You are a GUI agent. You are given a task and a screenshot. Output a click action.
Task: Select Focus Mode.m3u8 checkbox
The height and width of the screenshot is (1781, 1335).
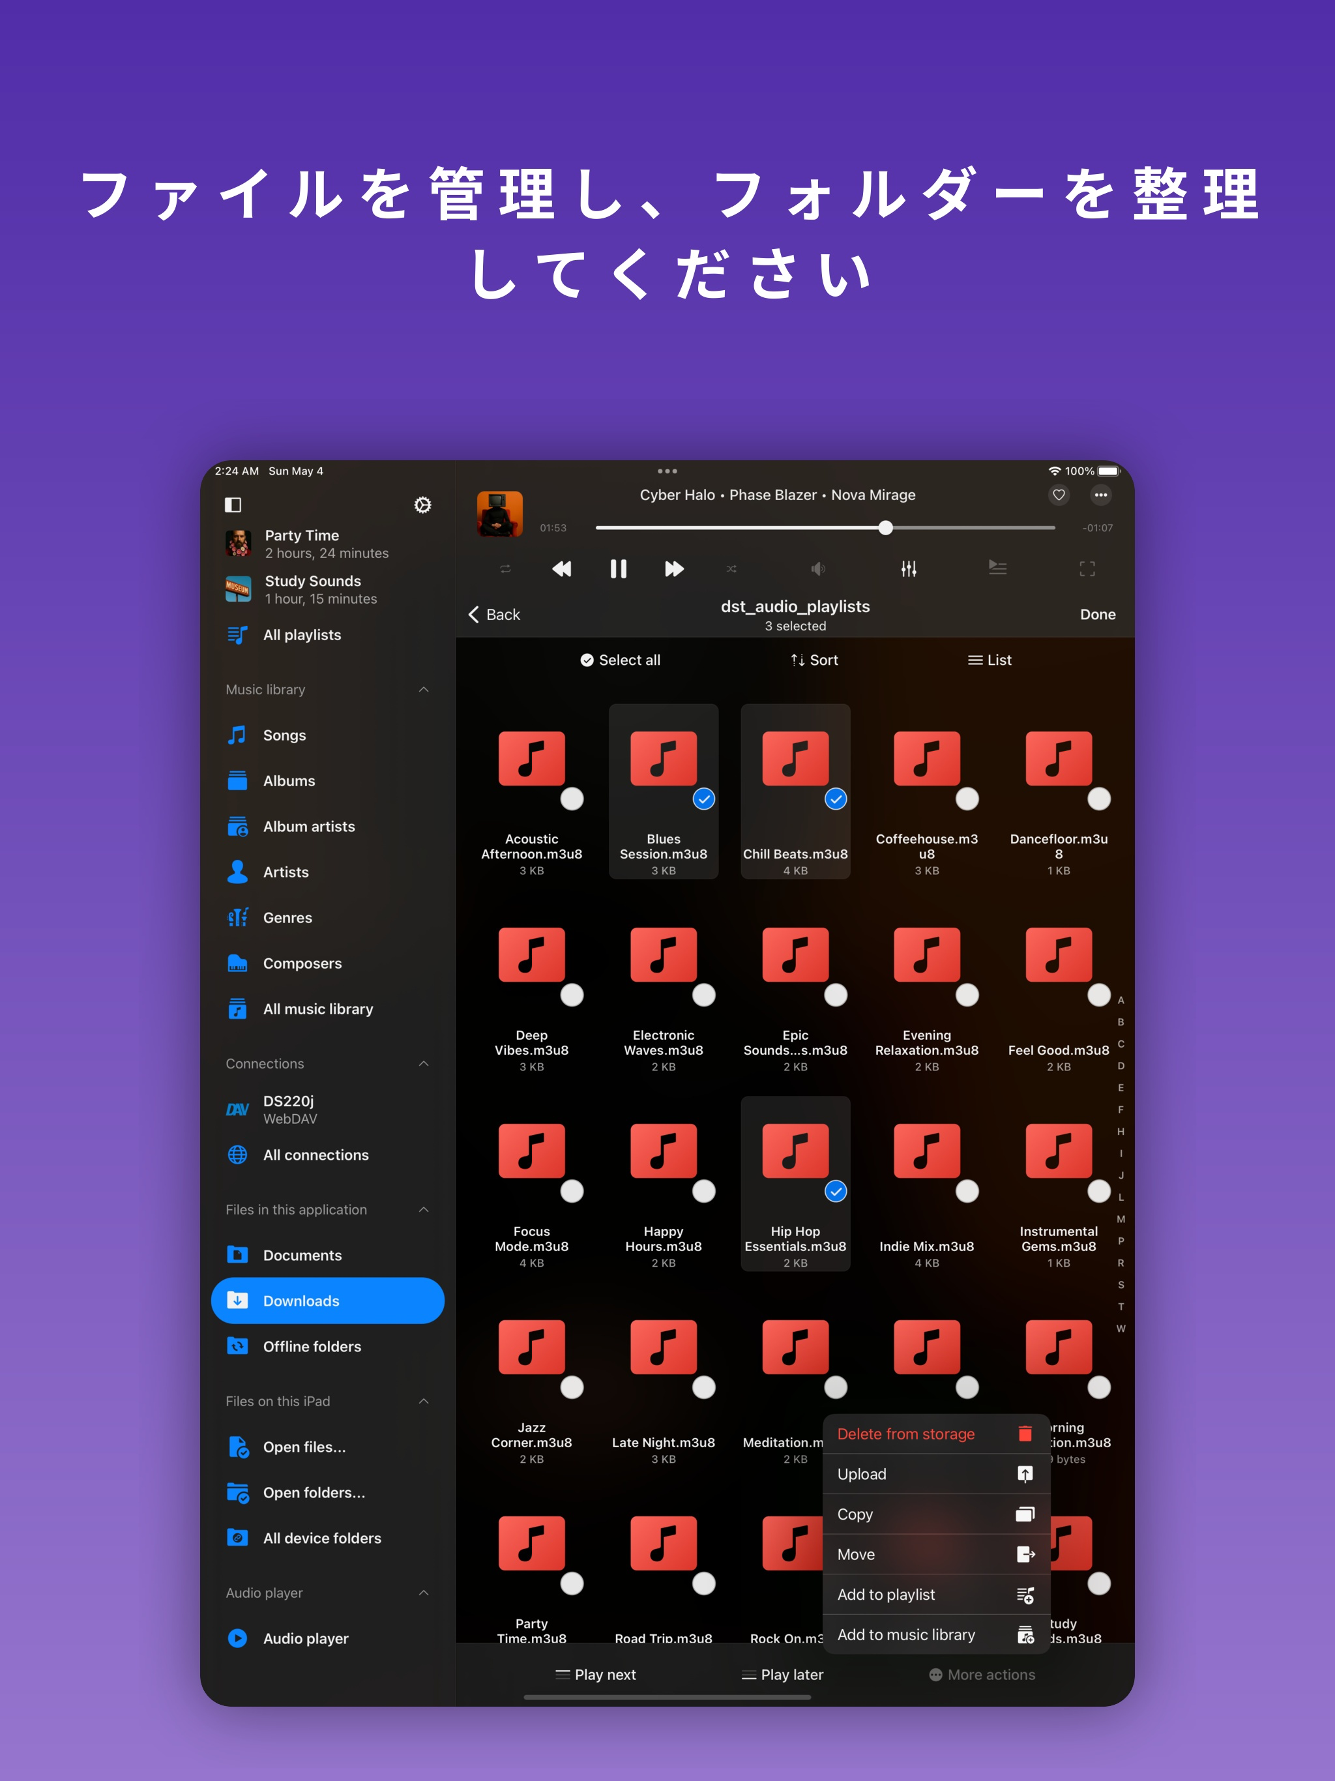coord(572,1191)
